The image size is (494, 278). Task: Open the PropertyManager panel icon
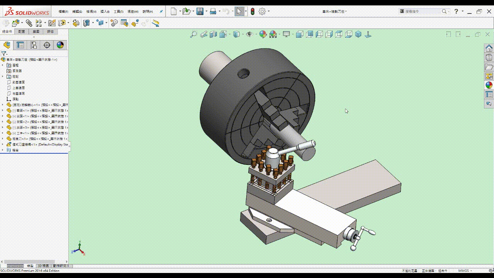tap(20, 45)
